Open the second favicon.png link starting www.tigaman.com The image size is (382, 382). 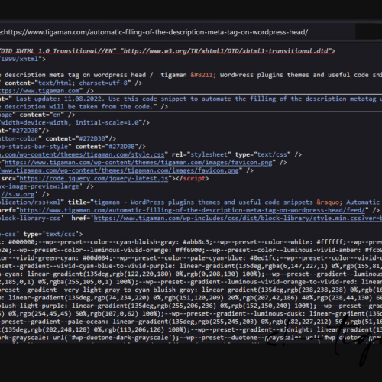(119, 170)
